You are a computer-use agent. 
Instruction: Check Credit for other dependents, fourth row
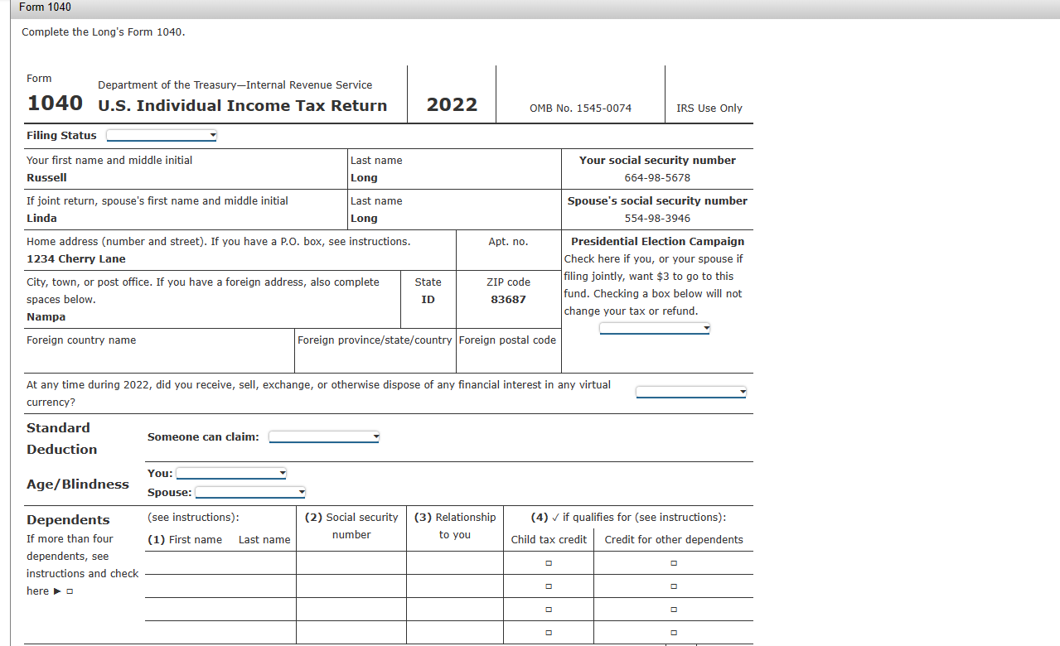point(674,633)
